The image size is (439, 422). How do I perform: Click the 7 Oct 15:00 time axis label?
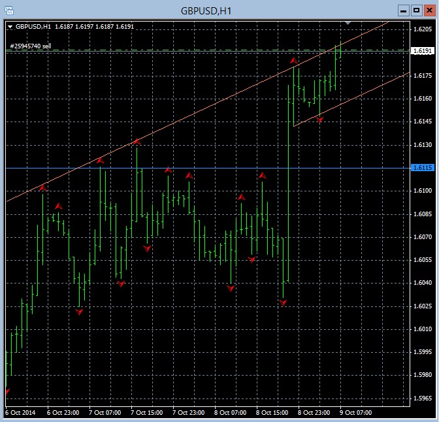(x=147, y=413)
